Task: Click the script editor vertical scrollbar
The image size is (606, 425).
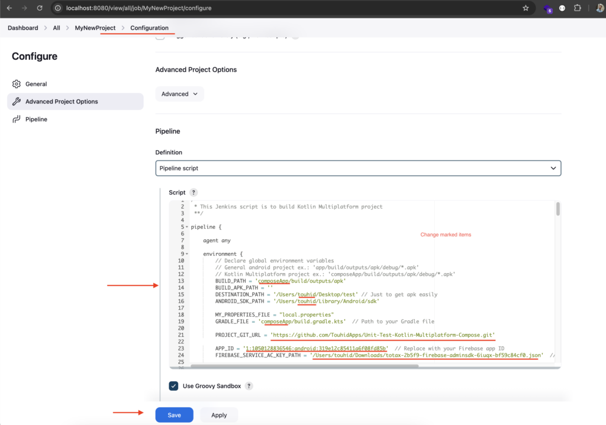Action: (x=557, y=209)
